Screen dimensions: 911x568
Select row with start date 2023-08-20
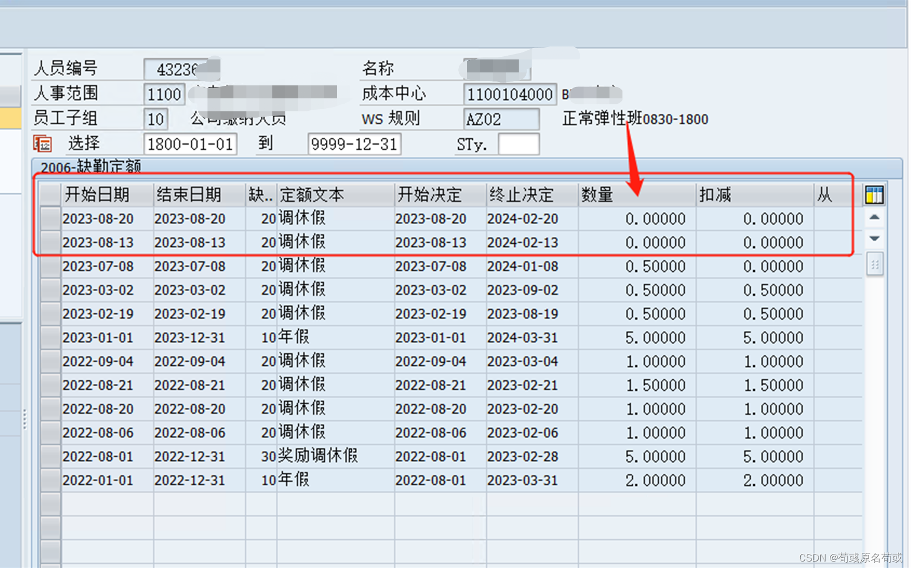coord(50,219)
